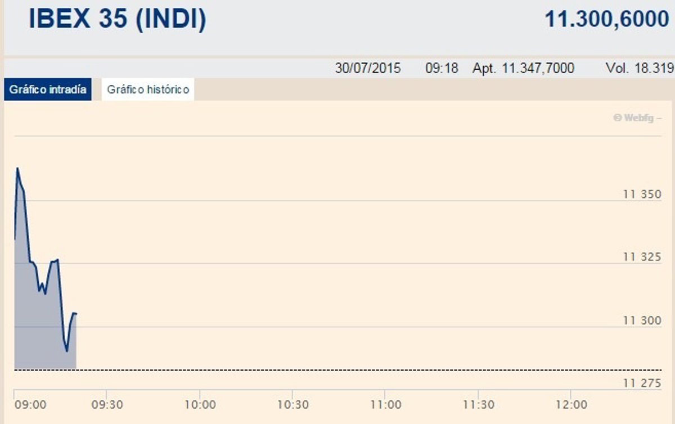Viewport: 675px width, 424px height.
Task: Click the Vol. 18.319 volume figure
Action: [640, 69]
